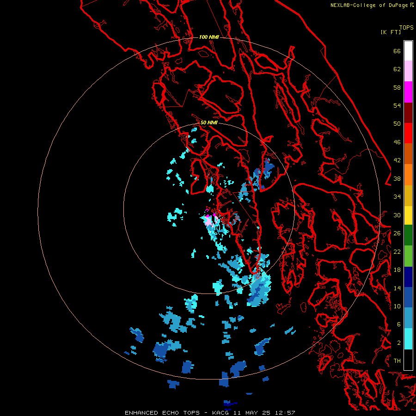Click the magenta swatch between 58 and 54
The image size is (416, 416).
click(x=408, y=92)
